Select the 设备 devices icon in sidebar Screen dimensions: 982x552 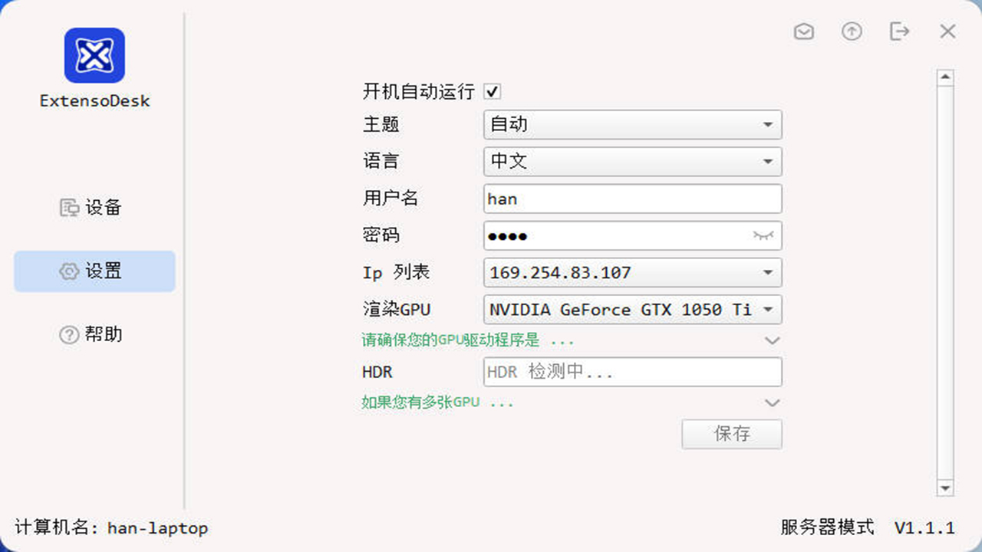pyautogui.click(x=70, y=207)
